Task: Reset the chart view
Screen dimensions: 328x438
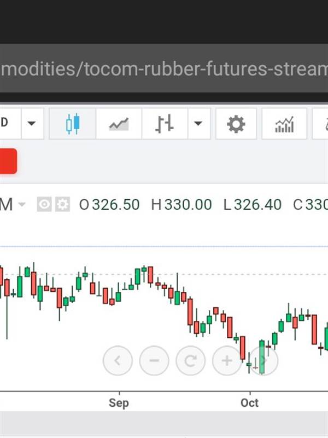Action: click(190, 361)
